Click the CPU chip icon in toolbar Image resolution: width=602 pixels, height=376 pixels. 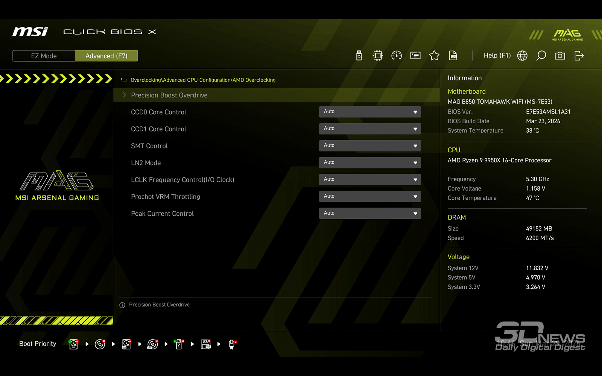(377, 56)
